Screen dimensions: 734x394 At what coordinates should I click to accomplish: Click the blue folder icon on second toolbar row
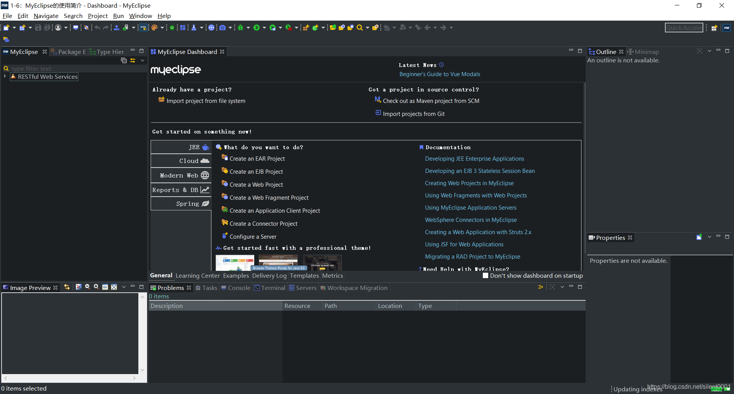6,39
